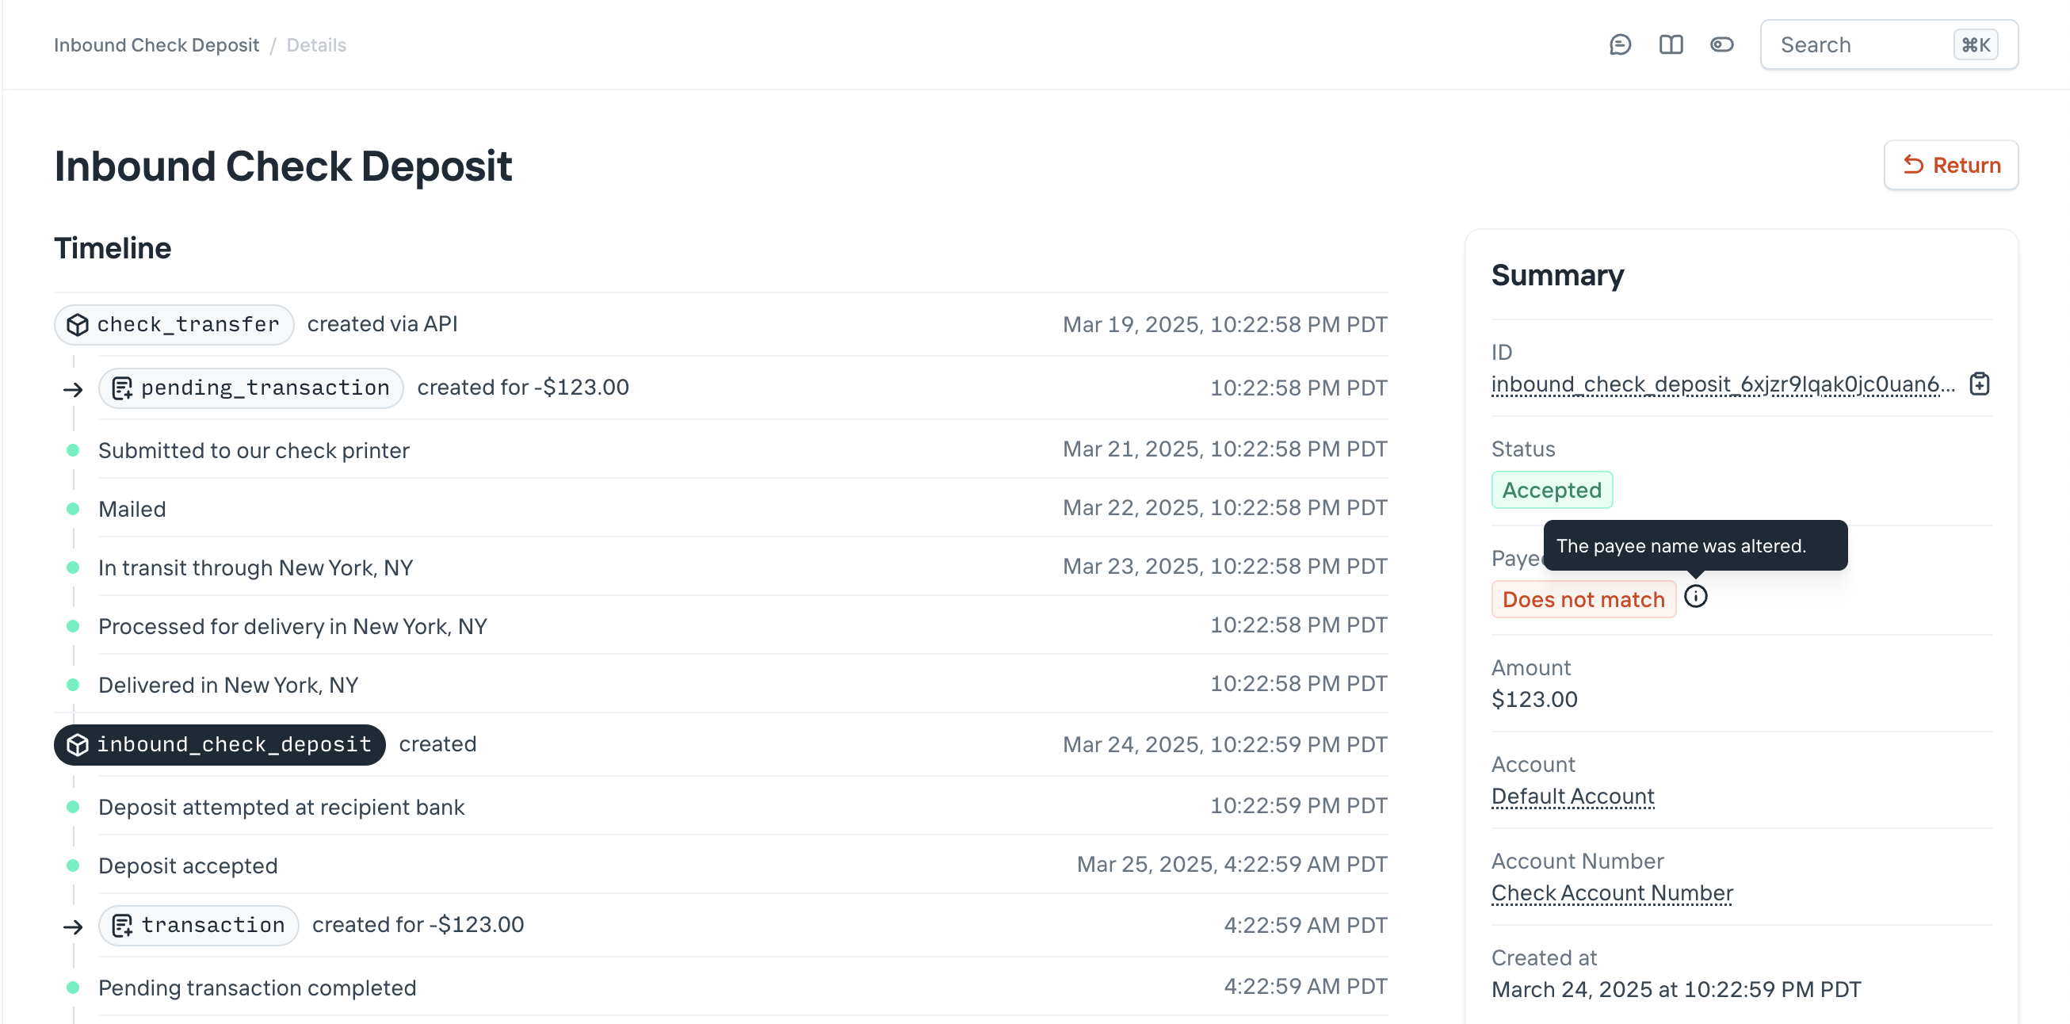The width and height of the screenshot is (2070, 1024).
Task: Open the Check Account Number link
Action: (x=1611, y=892)
